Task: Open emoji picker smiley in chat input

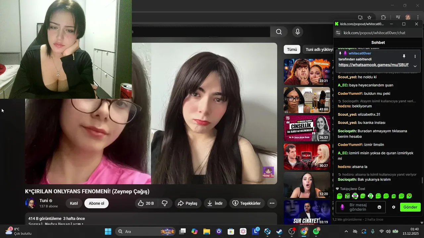Action: point(379,207)
